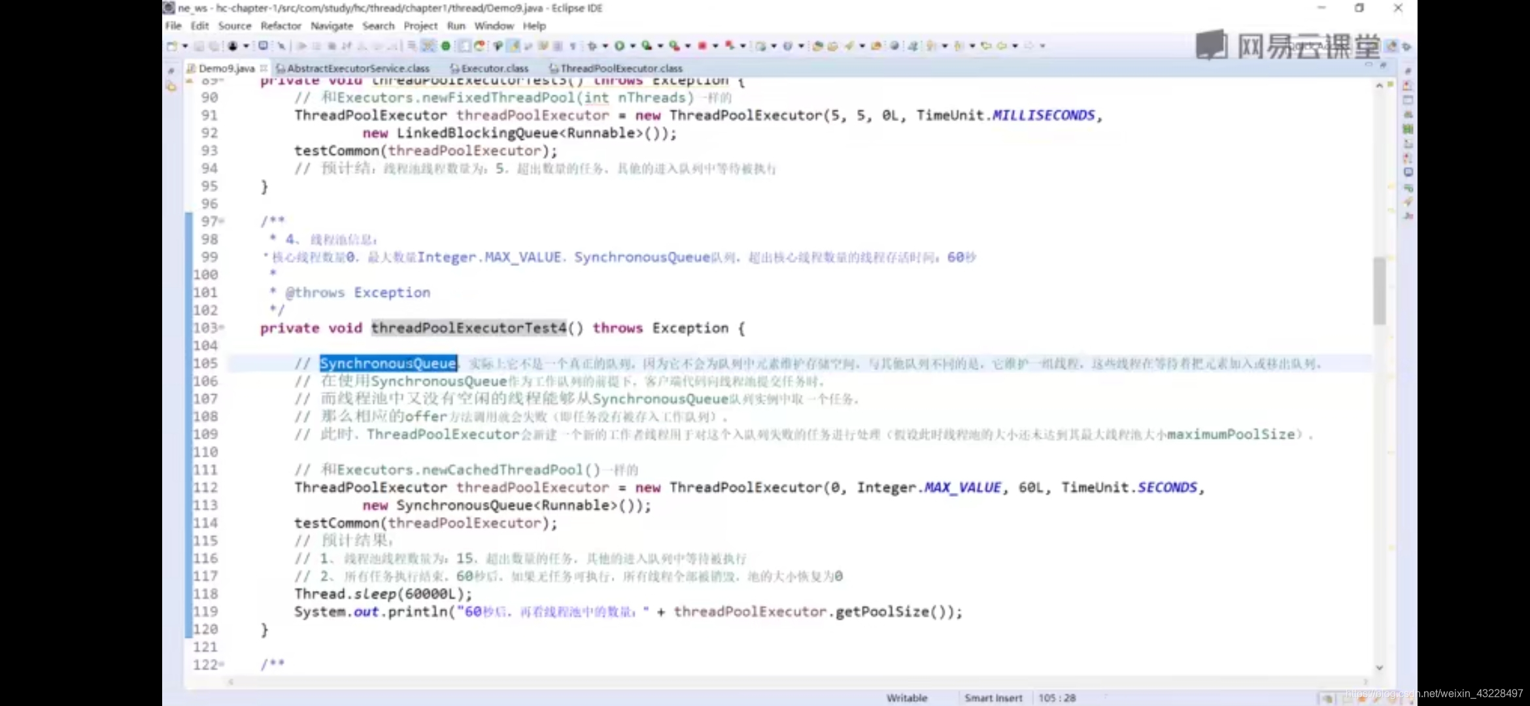Viewport: 1530px width, 706px height.
Task: Toggle the highlighted Mark Occurrences toolbar icon
Action: click(428, 46)
